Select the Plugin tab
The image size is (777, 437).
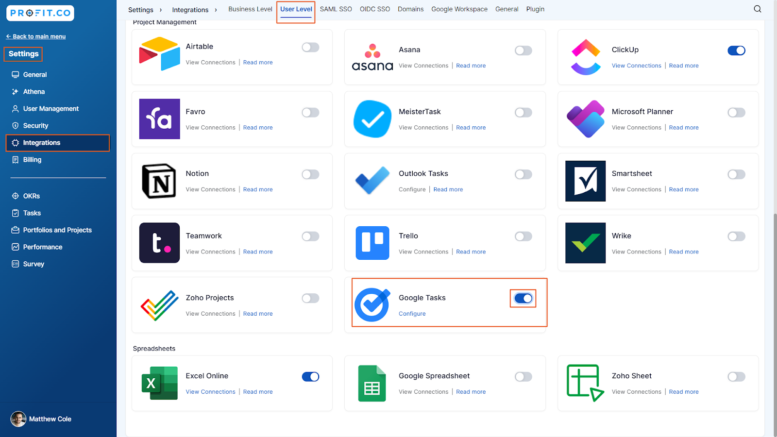[535, 9]
